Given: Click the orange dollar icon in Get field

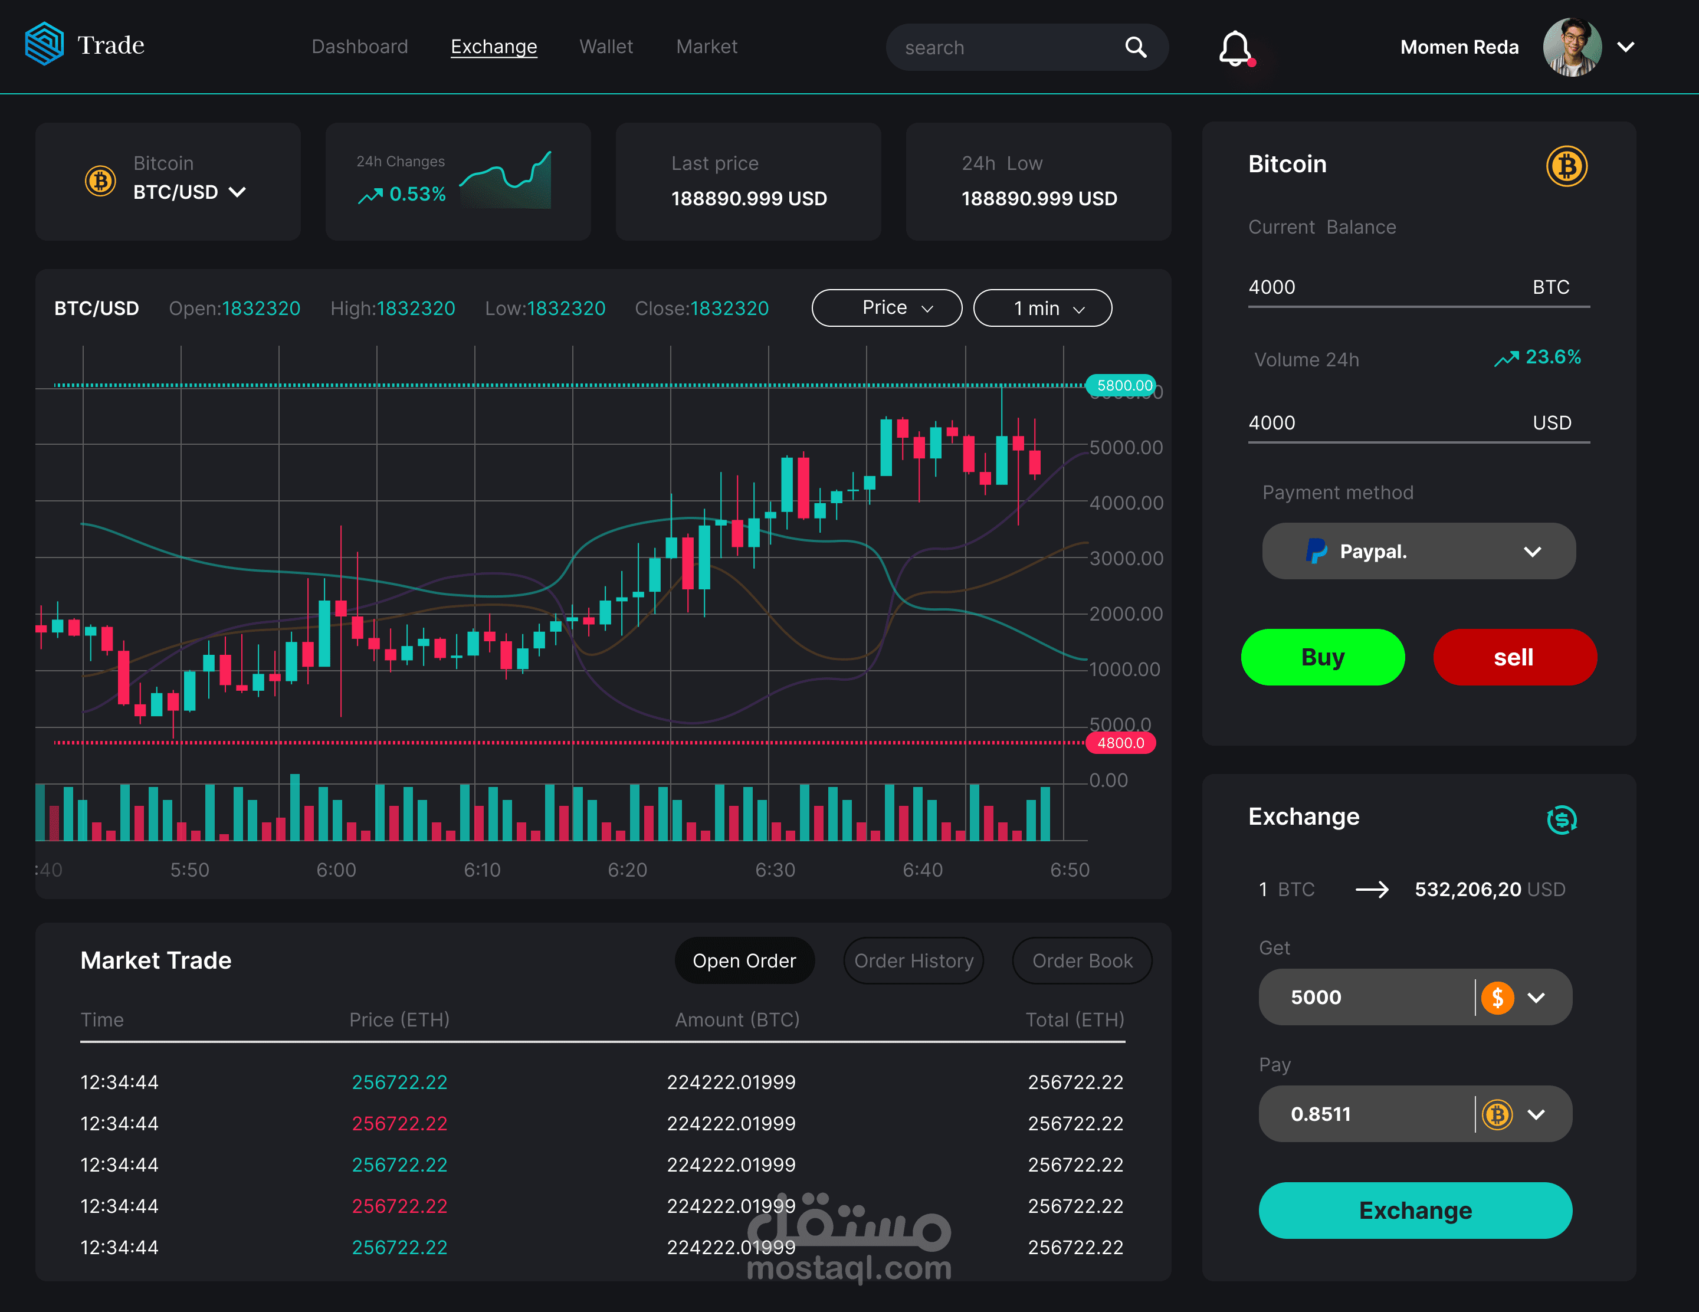Looking at the screenshot, I should 1497,998.
